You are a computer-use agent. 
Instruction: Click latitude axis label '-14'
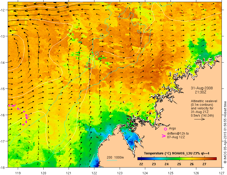3,62
